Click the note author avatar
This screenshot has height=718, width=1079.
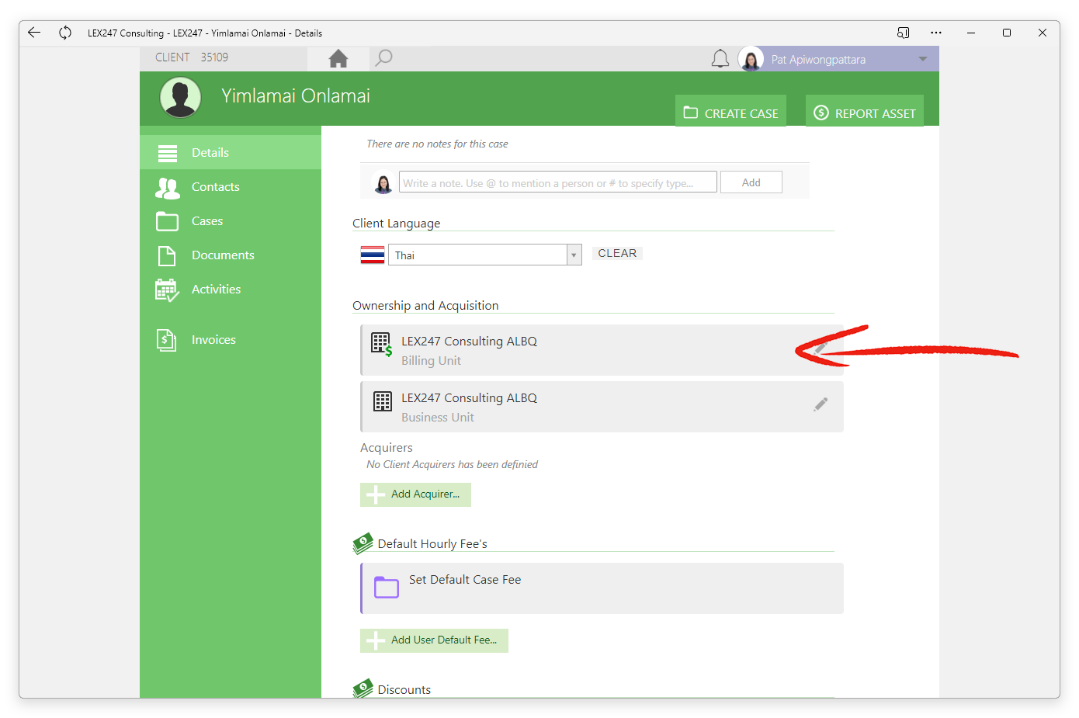[383, 183]
